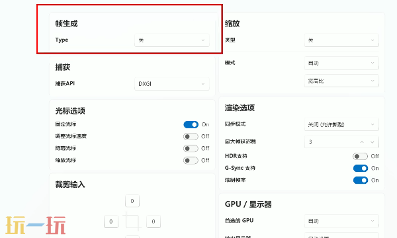Open the 捕获API dropdown showing DXGI
Image resolution: width=397 pixels, height=238 pixels.
172,84
